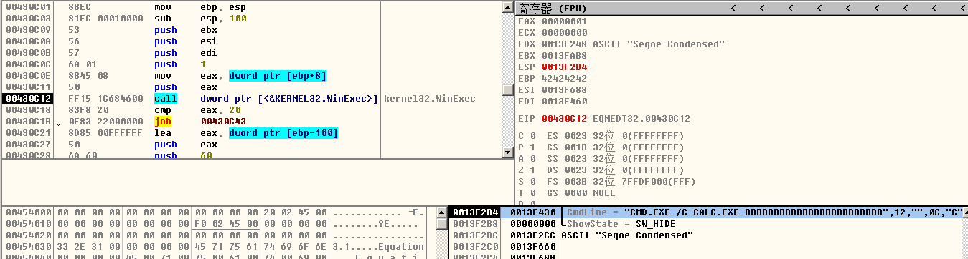Select hex bytes '81EC 00010000'
The height and width of the screenshot is (259, 968).
click(x=105, y=18)
